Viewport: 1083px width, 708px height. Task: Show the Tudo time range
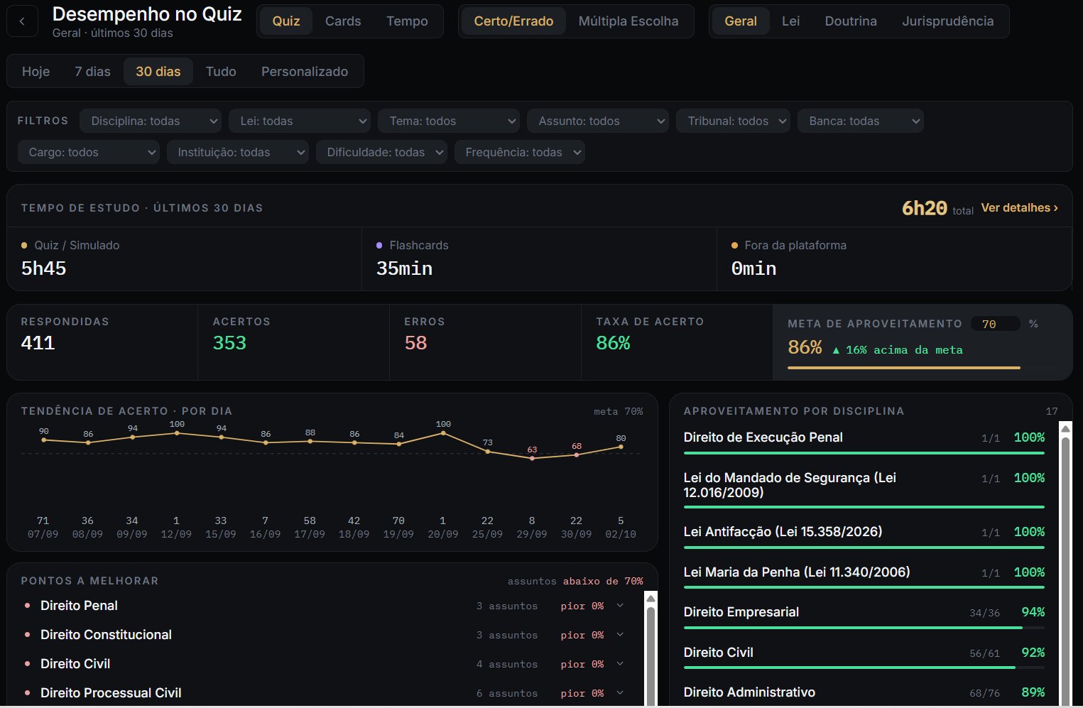pyautogui.click(x=221, y=71)
